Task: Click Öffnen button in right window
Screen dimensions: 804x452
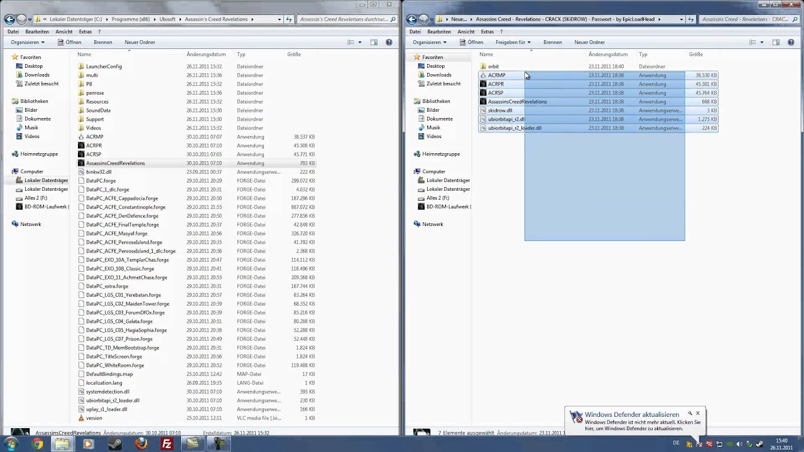Action: [471, 42]
